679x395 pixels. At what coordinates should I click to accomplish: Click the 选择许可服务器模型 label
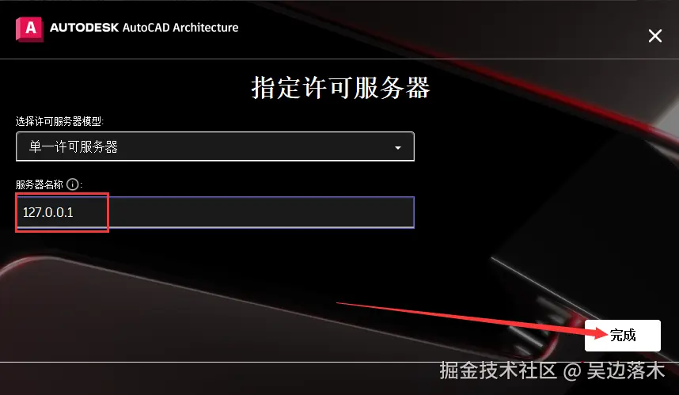click(59, 121)
